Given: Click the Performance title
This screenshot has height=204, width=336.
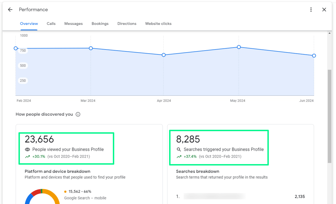Looking at the screenshot, I should tap(33, 9).
